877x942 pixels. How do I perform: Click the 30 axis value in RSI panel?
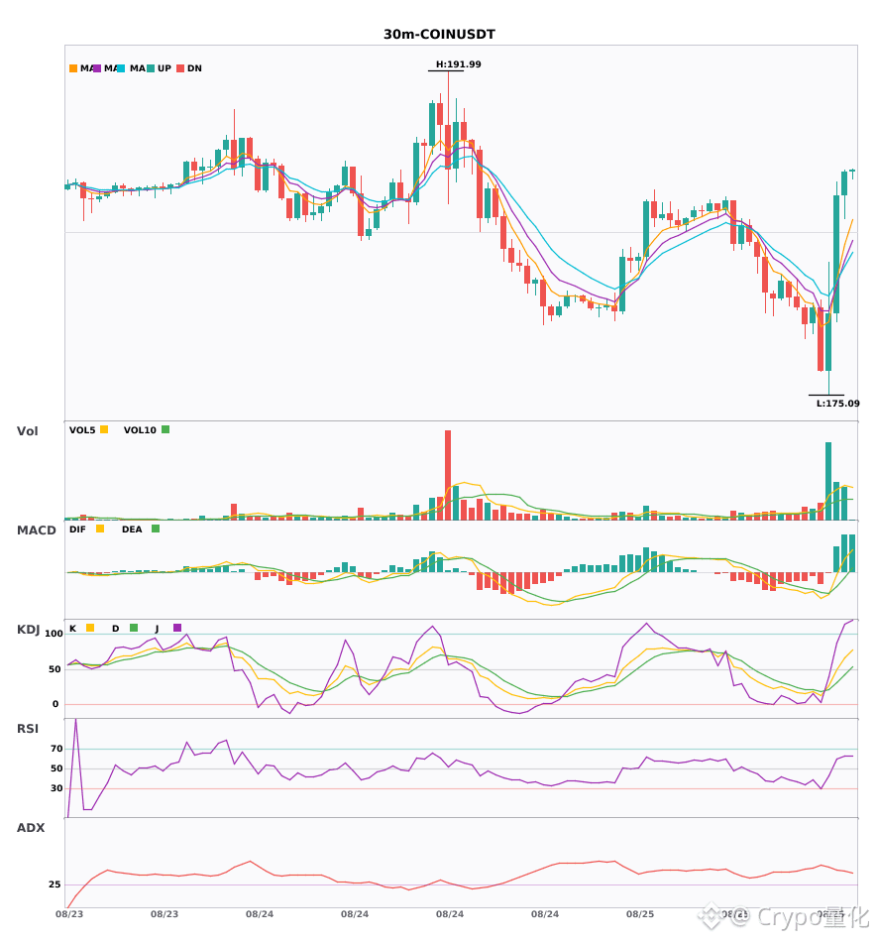57,788
